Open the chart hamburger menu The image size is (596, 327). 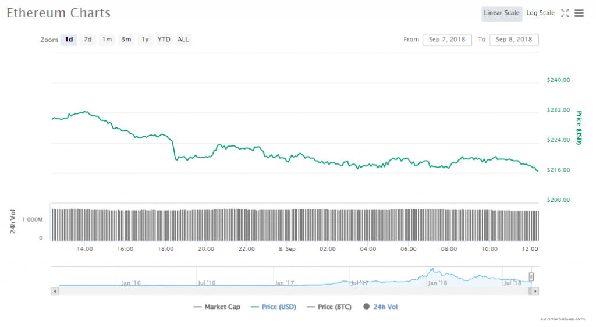click(x=579, y=13)
